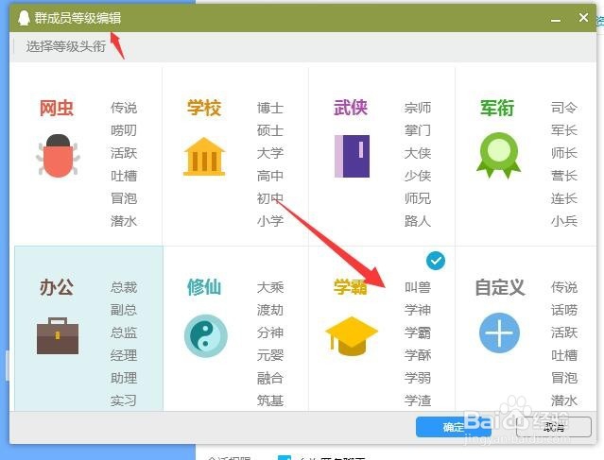This screenshot has width=604, height=460.
Task: Click 硕士 level in 学校 list
Action: tap(270, 130)
